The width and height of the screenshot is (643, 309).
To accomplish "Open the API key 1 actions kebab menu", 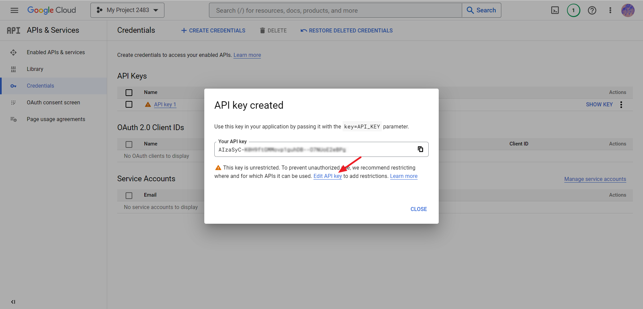I will tap(621, 105).
